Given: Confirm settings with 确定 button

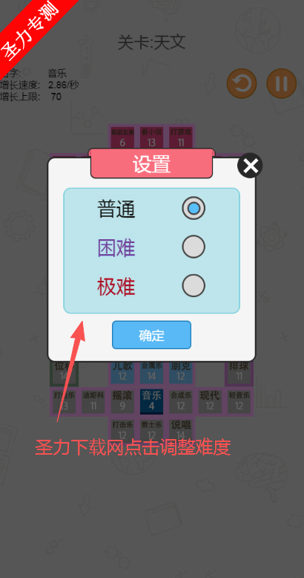Looking at the screenshot, I should point(152,335).
